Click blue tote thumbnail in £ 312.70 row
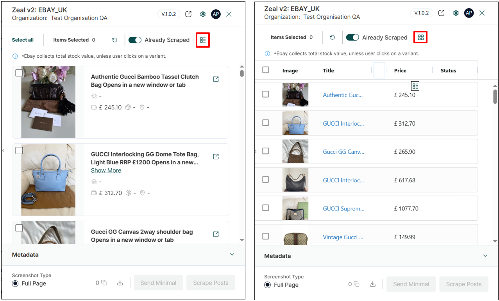This screenshot has width=499, height=301. coord(295,123)
